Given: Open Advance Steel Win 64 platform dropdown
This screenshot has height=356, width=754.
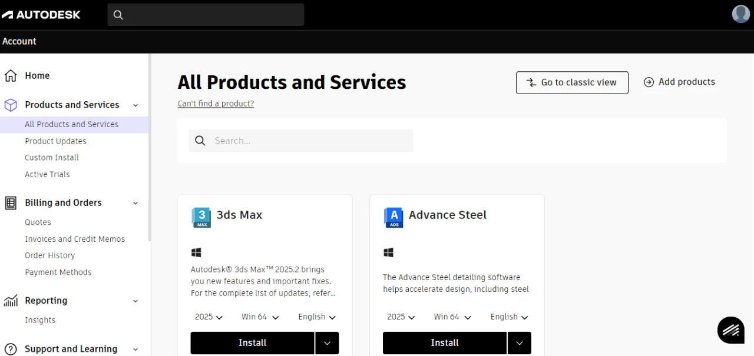Looking at the screenshot, I should (452, 317).
